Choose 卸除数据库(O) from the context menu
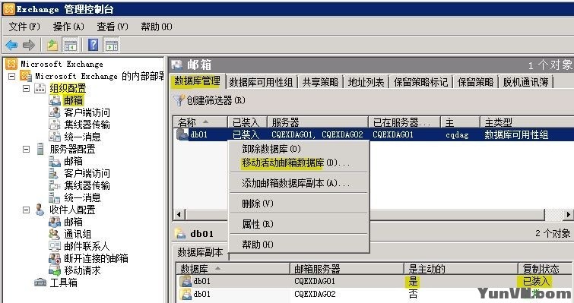 (299, 149)
